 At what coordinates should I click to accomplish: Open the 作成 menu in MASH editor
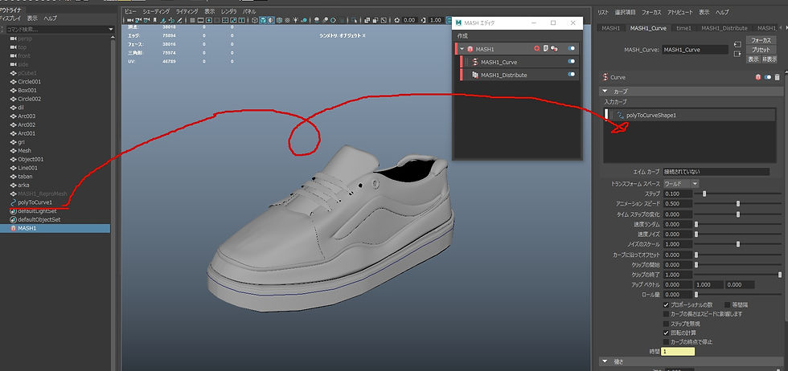point(462,36)
